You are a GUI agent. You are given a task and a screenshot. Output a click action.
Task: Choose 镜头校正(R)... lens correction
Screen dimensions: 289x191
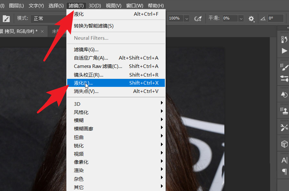click(116, 75)
